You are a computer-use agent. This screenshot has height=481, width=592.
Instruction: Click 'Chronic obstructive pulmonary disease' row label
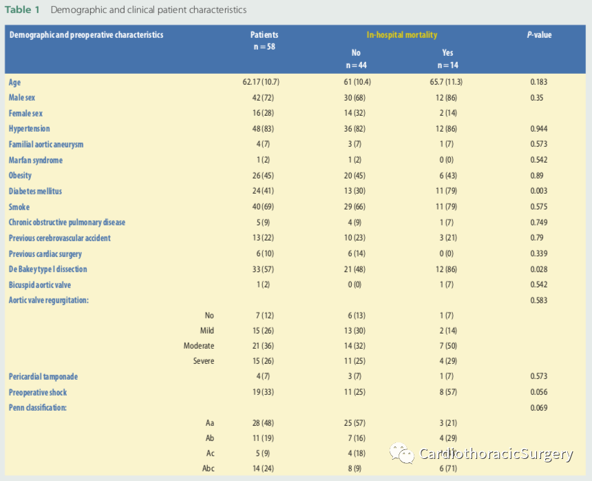pyautogui.click(x=67, y=223)
